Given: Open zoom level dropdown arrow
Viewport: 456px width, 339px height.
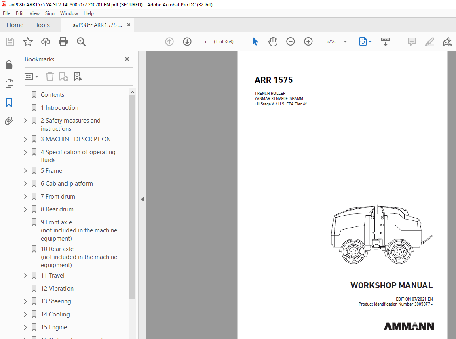Looking at the screenshot, I should (346, 42).
